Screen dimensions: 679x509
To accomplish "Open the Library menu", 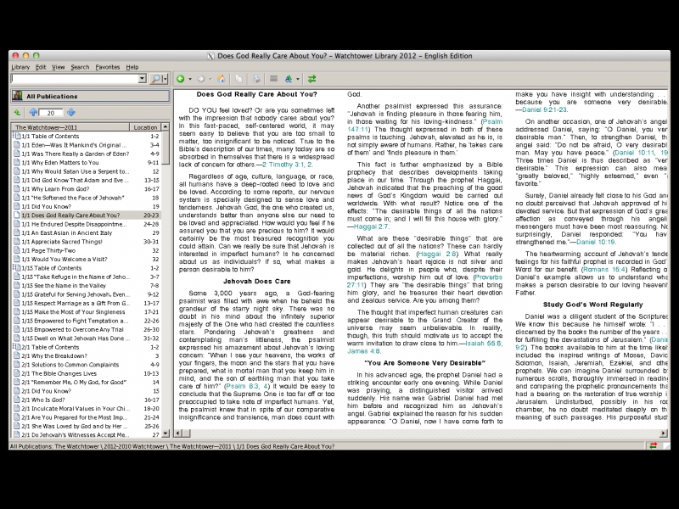I will pos(20,67).
